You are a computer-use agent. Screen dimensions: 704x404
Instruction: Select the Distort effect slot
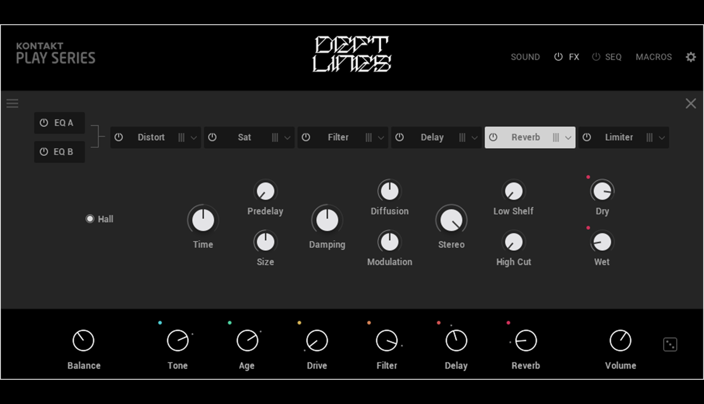click(155, 137)
